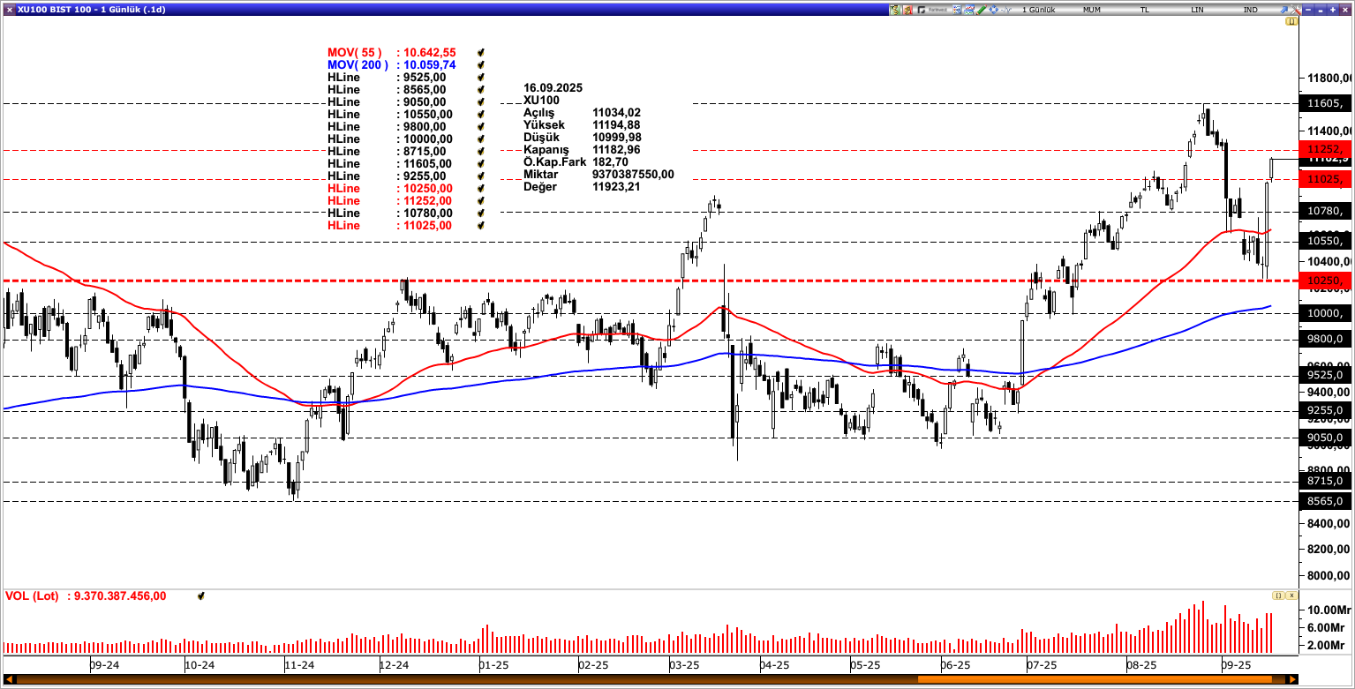This screenshot has height=689, width=1355.
Task: Open the '1 Günlük' period selector
Action: point(1038,10)
